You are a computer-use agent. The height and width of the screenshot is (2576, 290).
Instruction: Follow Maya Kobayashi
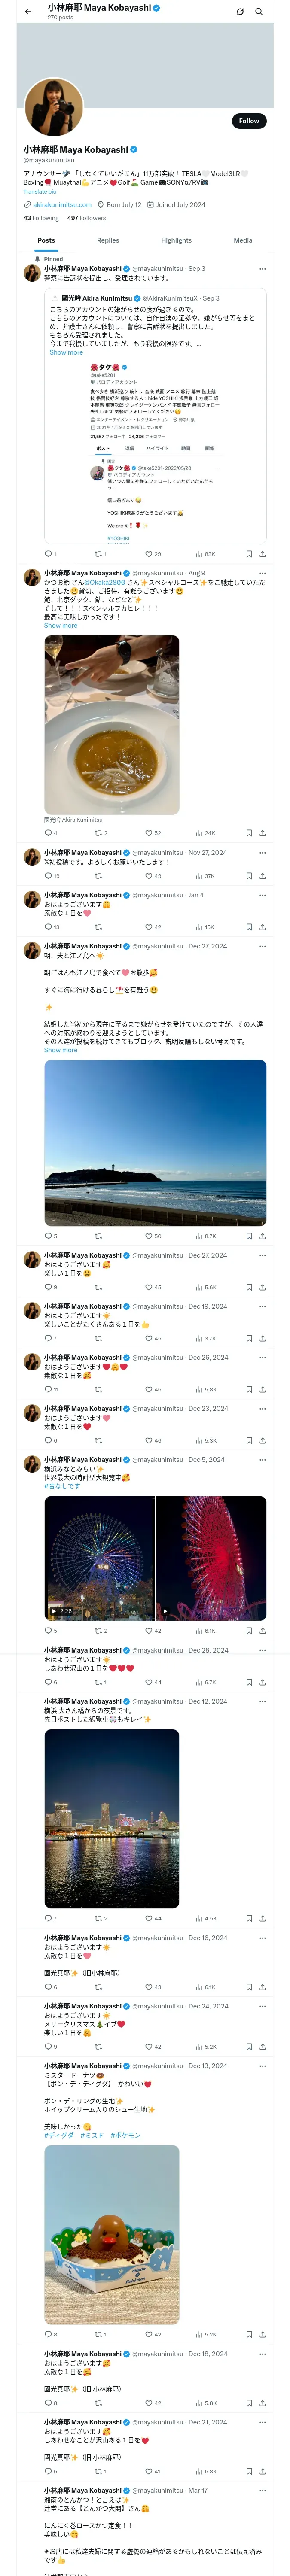[x=249, y=121]
